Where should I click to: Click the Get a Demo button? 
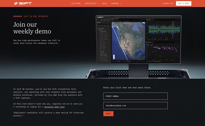(x=183, y=4)
